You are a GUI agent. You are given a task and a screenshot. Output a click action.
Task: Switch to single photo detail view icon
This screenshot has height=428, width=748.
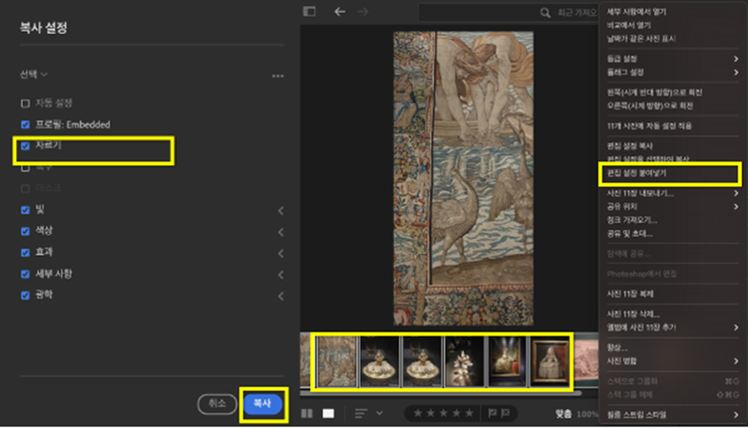328,413
